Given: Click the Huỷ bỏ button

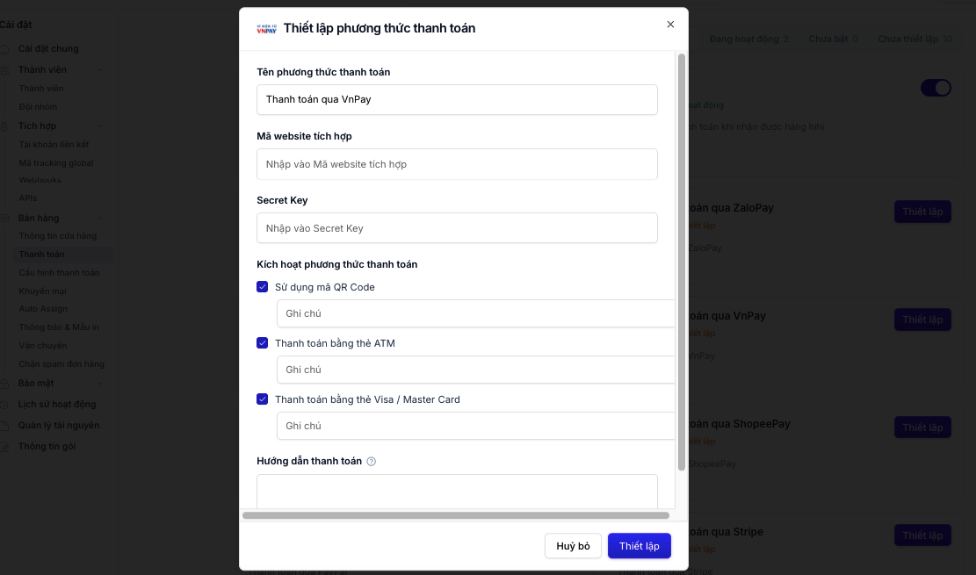Looking at the screenshot, I should [573, 546].
